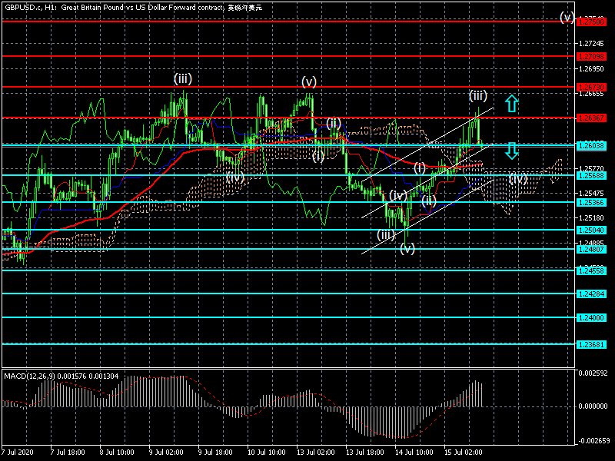Select the (iii) wave label above 9 Jul peak
The height and width of the screenshot is (461, 615).
point(183,79)
